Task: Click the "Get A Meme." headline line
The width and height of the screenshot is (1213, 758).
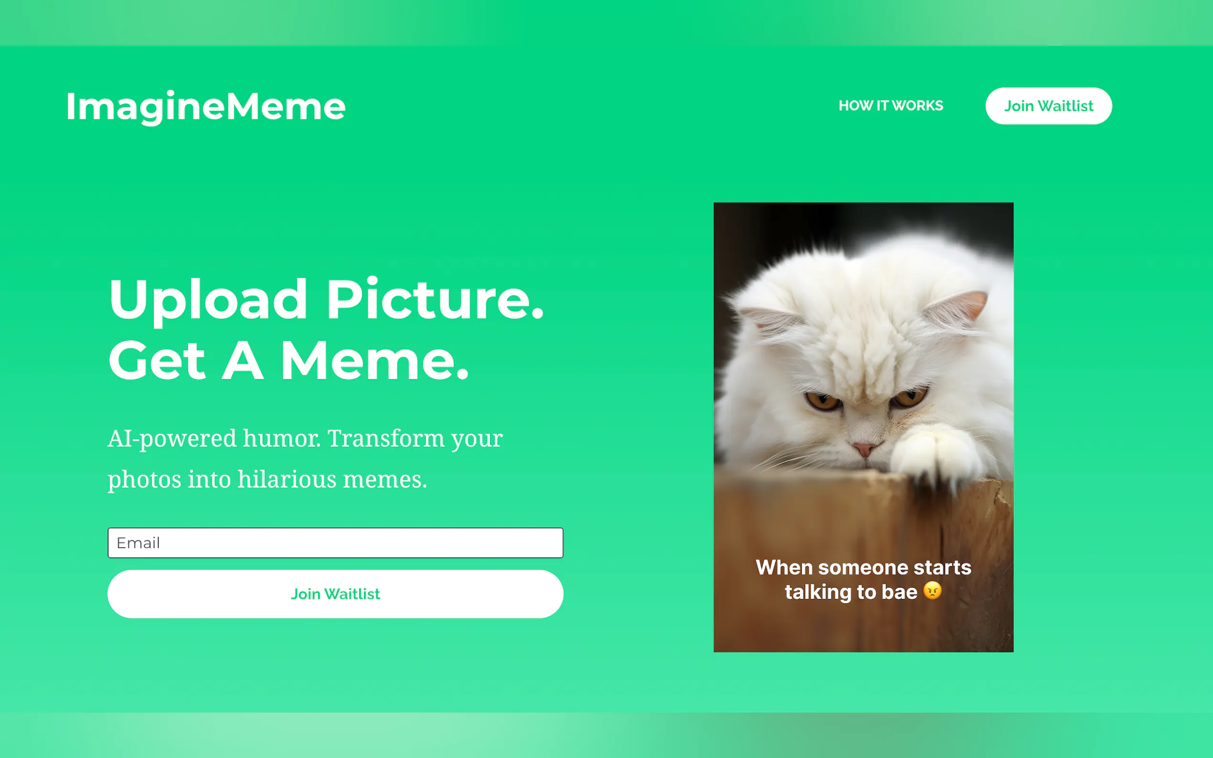Action: pos(289,360)
